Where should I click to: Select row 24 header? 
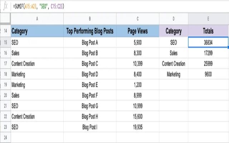click(x=5, y=137)
